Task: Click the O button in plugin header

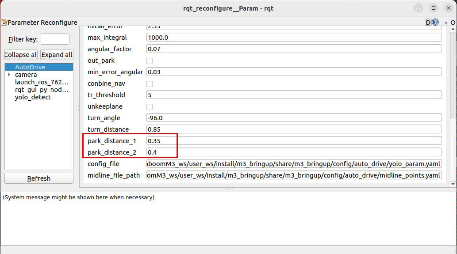Action: 453,23
